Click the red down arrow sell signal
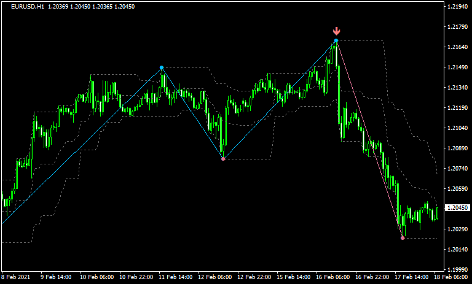The height and width of the screenshot is (284, 472). 336,31
